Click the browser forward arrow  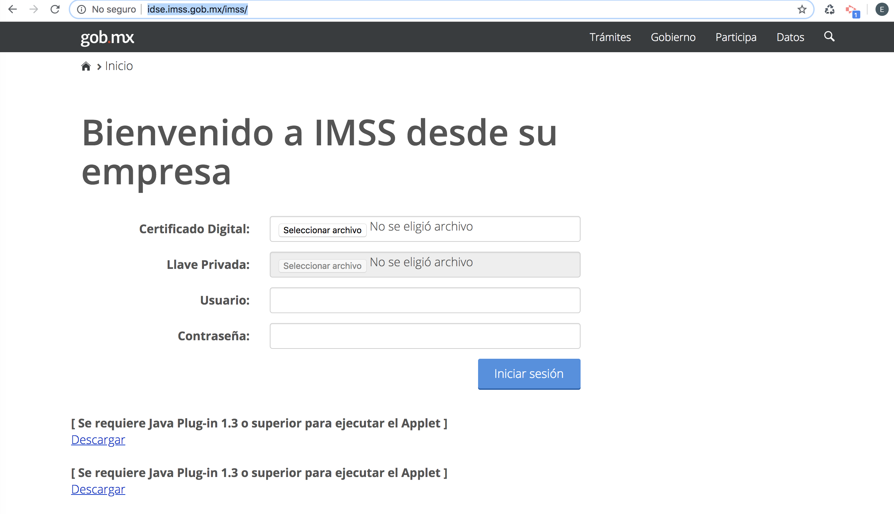tap(33, 9)
